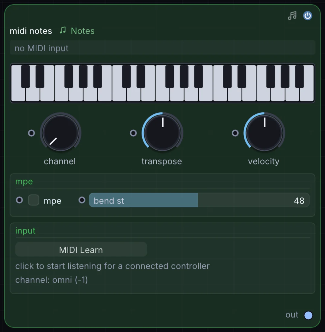Screen dimensions: 325x332
Task: Toggle the module power button
Action: [307, 16]
